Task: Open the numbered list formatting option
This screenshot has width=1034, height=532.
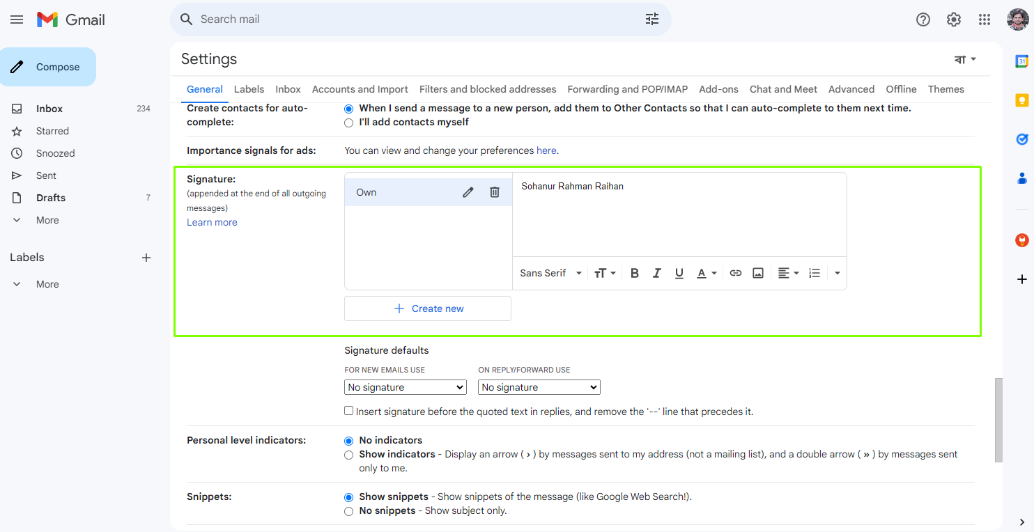Action: tap(815, 273)
